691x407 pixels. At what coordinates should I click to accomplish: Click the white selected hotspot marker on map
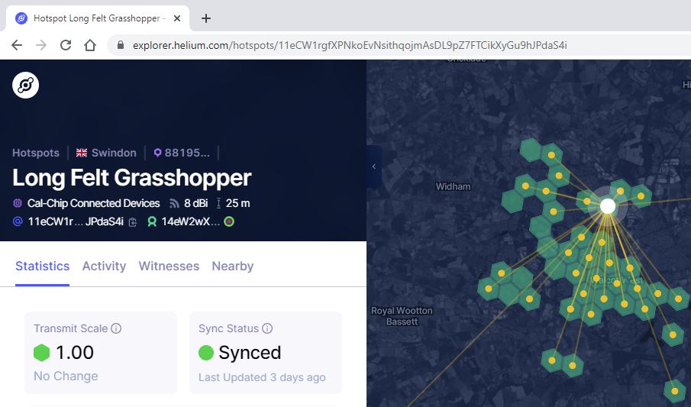tap(608, 206)
